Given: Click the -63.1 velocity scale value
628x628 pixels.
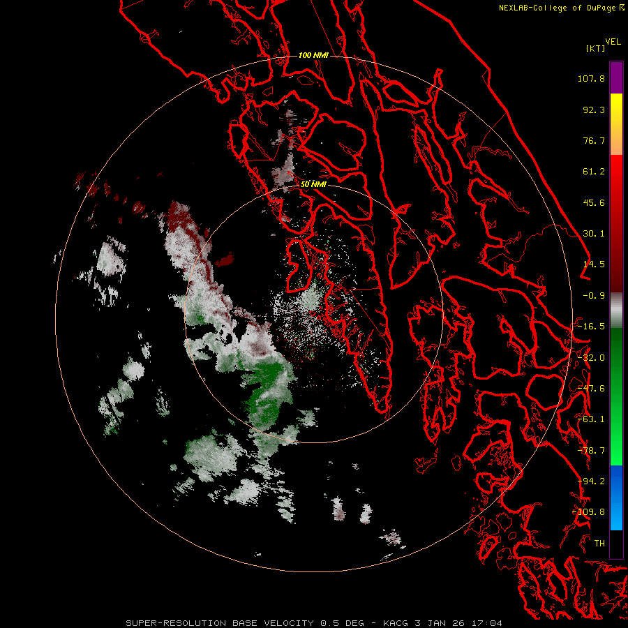Looking at the screenshot, I should pyautogui.click(x=591, y=419).
